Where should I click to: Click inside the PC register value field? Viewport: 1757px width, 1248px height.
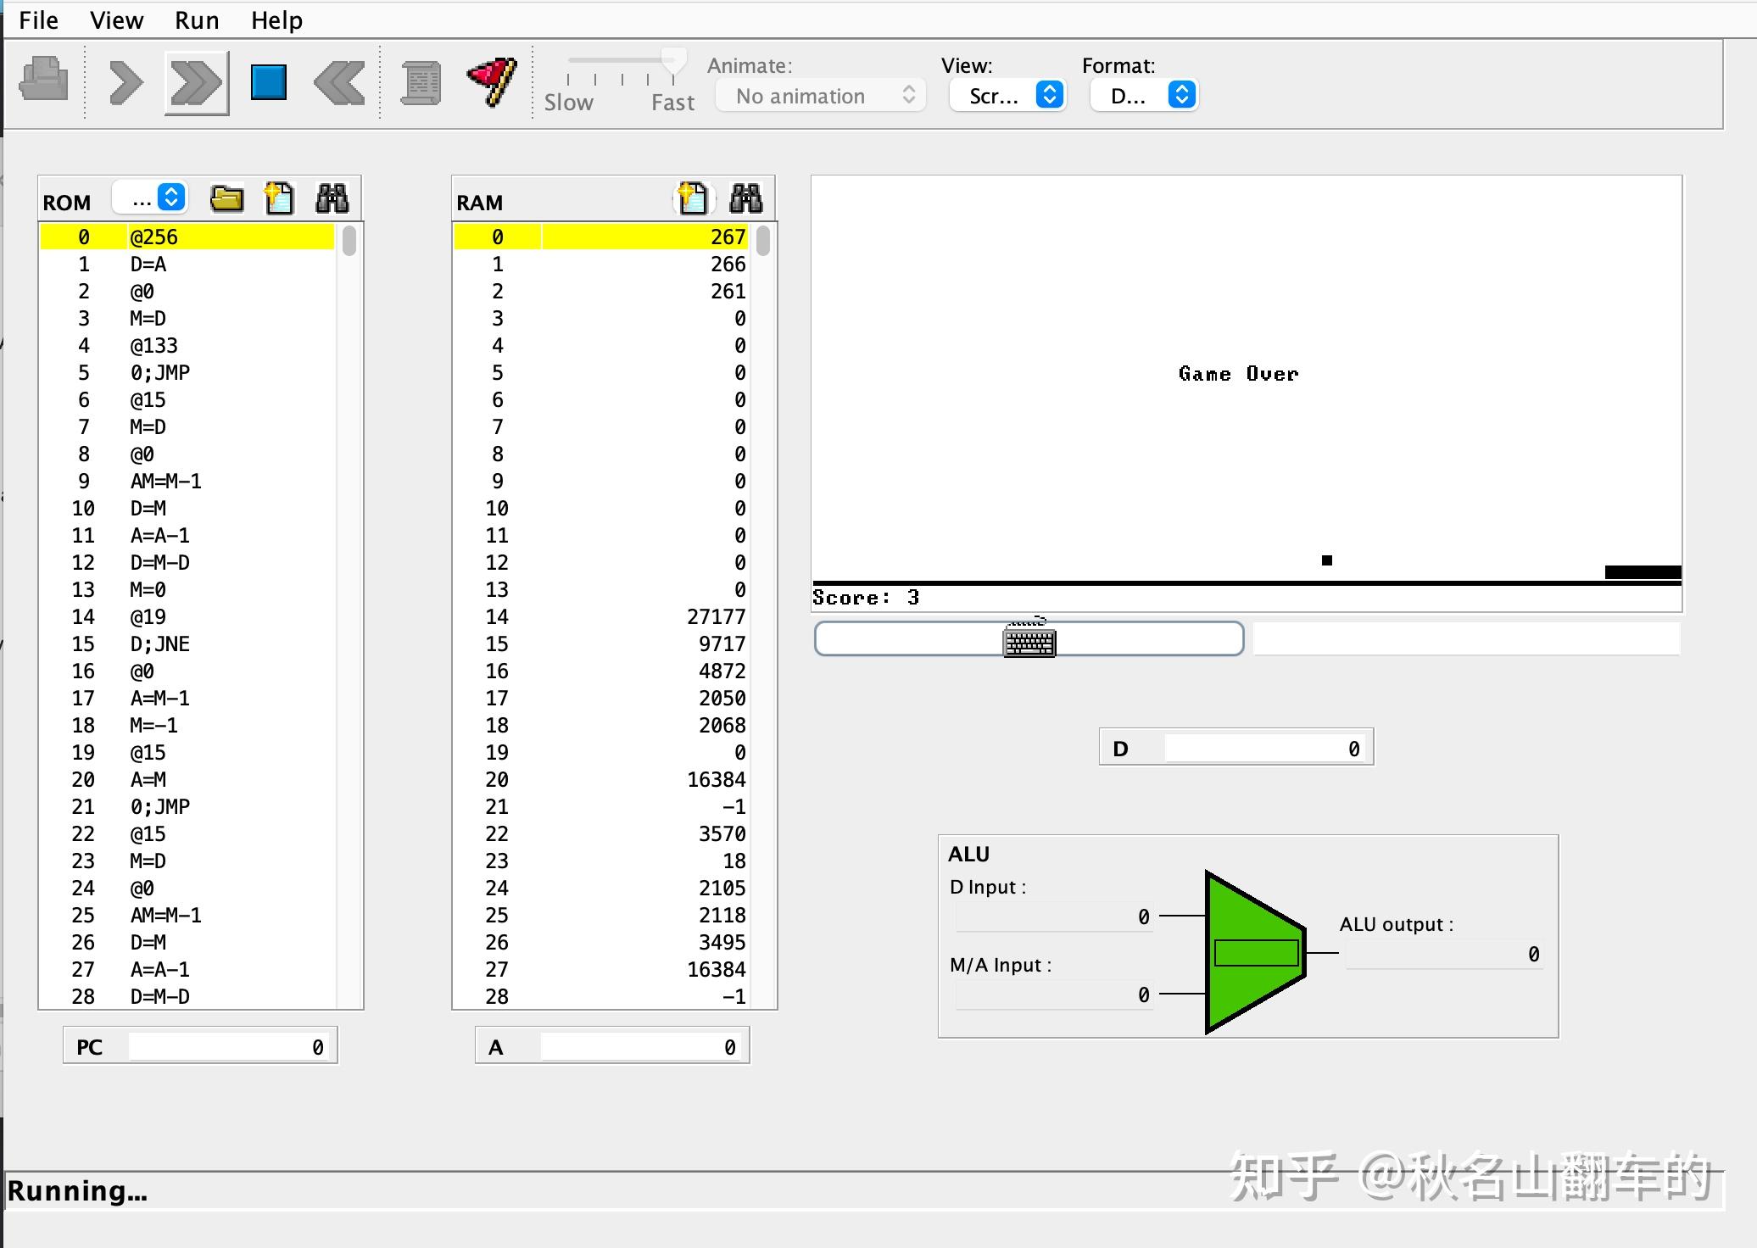227,1045
